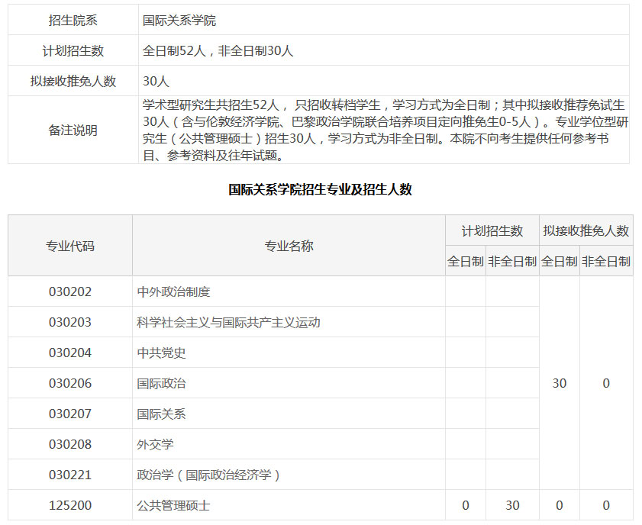Click the 外交学 major name

point(155,444)
